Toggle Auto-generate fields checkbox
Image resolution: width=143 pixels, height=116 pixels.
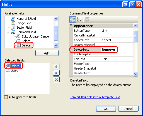pyautogui.click(x=6, y=97)
